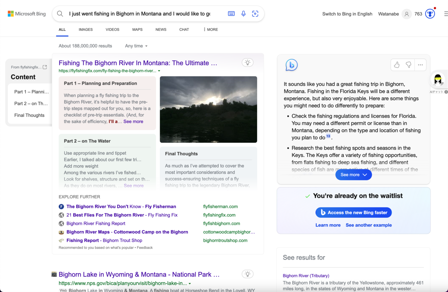
Task: Switch to the IMAGES tab
Action: (85, 29)
